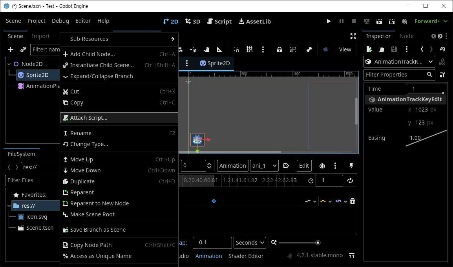
Task: Open the Project menu
Action: coord(36,21)
